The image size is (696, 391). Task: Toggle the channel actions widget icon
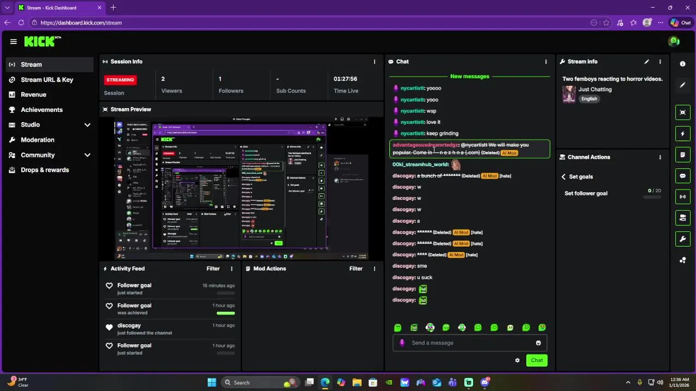click(683, 218)
